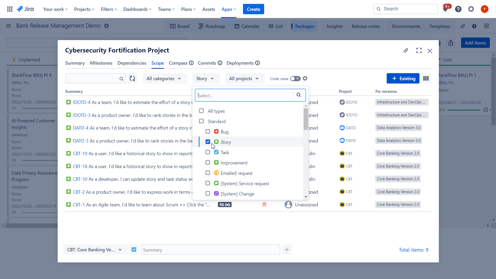Toggle the Code view switch on
Image resolution: width=496 pixels, height=279 pixels.
point(295,78)
